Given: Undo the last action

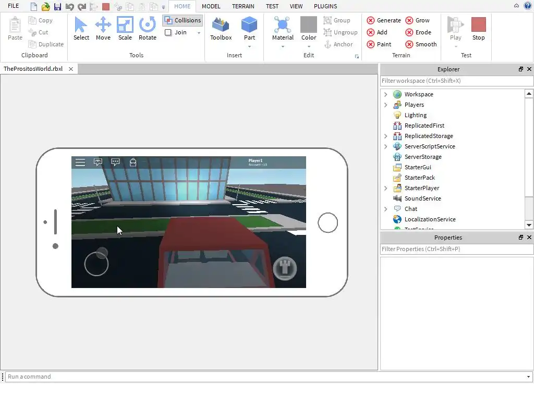Looking at the screenshot, I should coord(69,6).
